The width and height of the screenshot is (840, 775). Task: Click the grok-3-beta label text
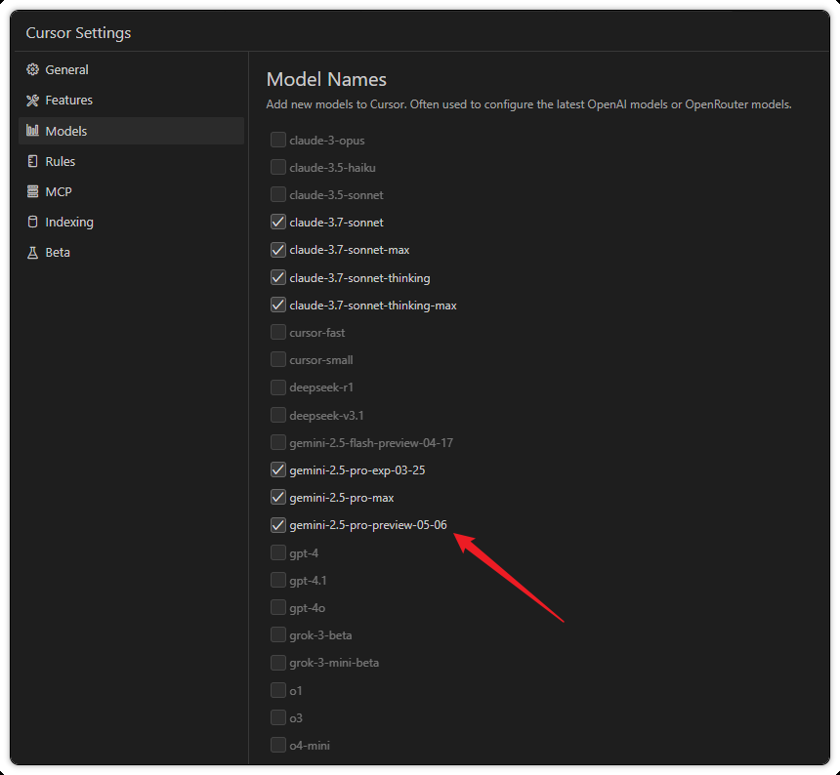tap(321, 635)
